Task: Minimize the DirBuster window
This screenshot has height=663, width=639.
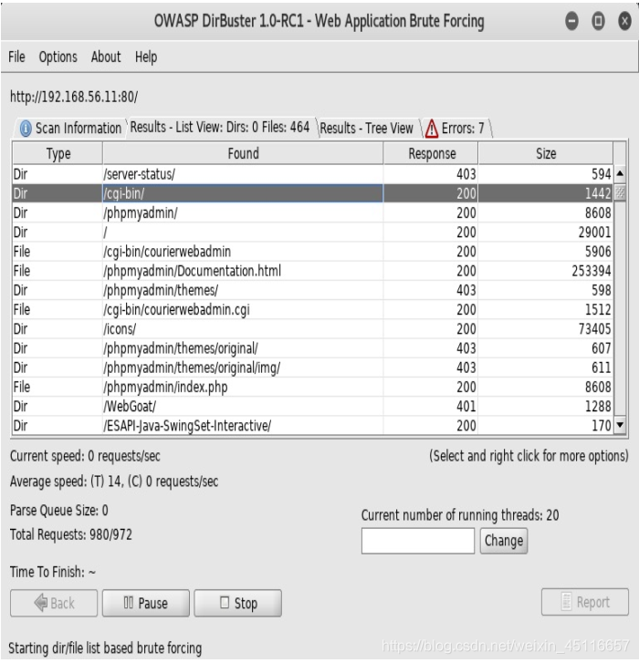Action: (571, 21)
